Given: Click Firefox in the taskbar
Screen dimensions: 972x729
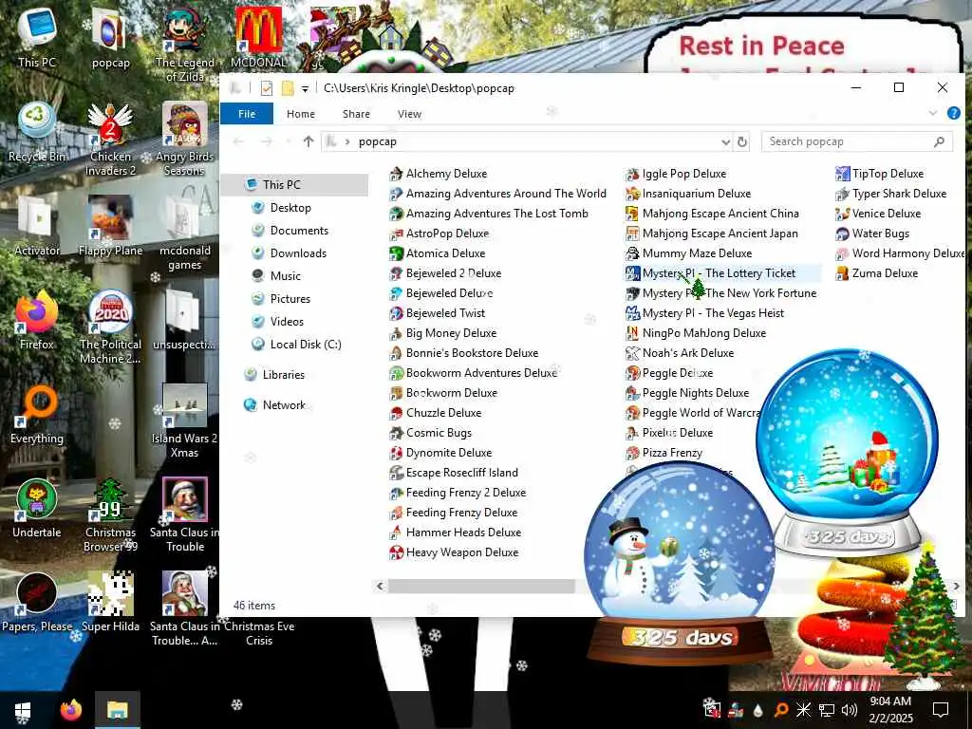Looking at the screenshot, I should tap(70, 710).
